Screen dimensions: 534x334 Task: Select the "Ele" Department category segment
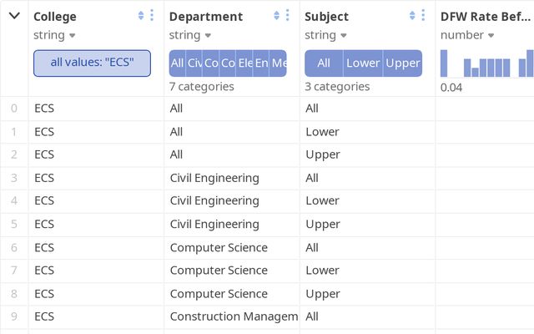245,63
